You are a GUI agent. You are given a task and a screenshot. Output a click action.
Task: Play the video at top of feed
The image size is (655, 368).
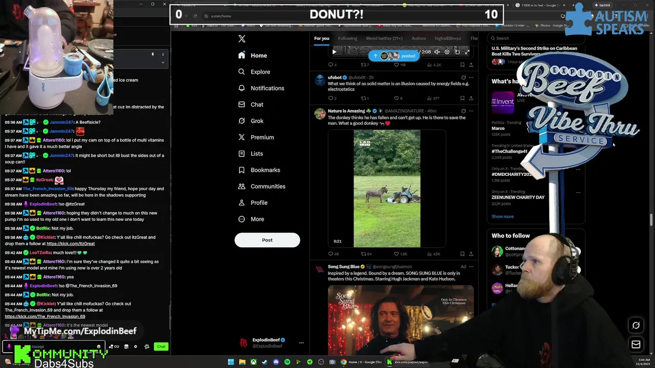coord(334,52)
